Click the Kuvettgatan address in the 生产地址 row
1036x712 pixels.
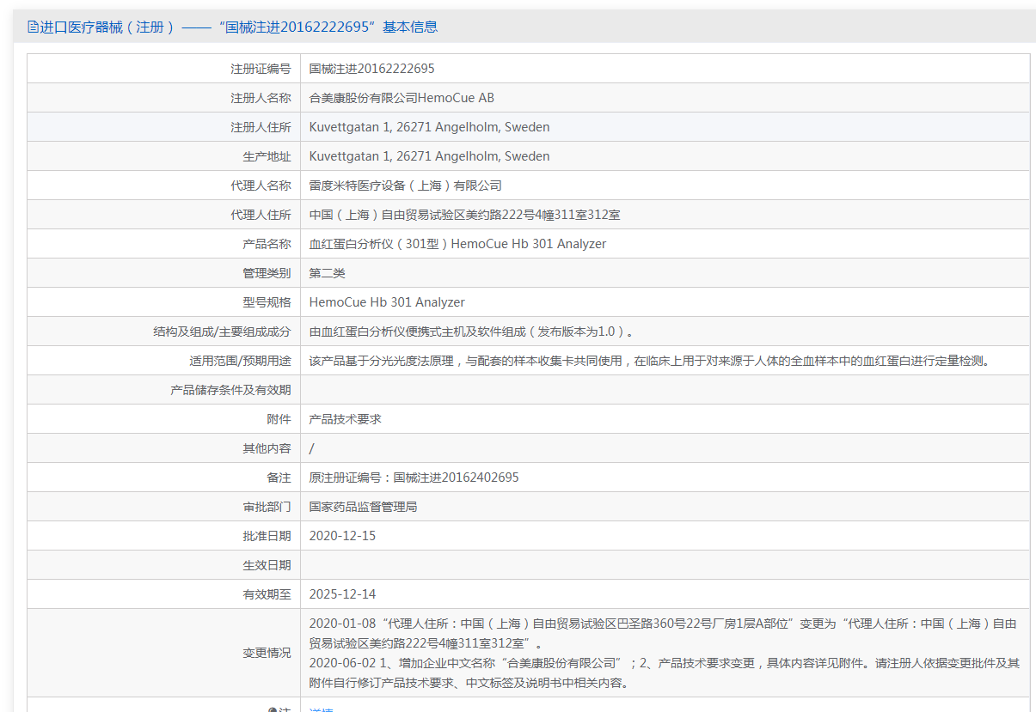429,156
